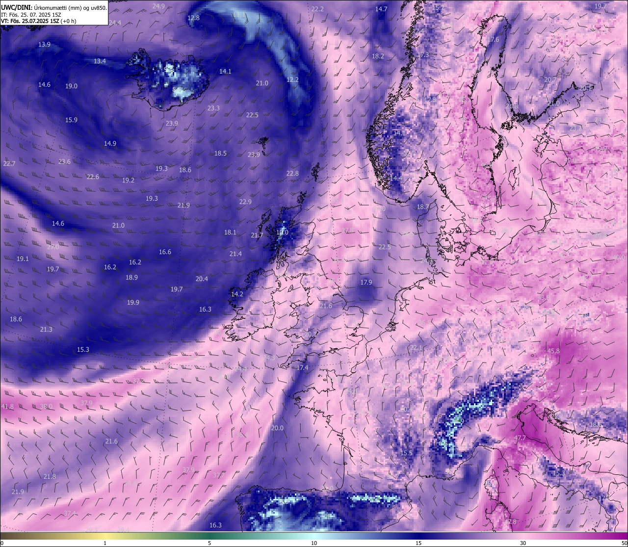
Task: Click the 37.4 value label
Action: (x=70, y=513)
